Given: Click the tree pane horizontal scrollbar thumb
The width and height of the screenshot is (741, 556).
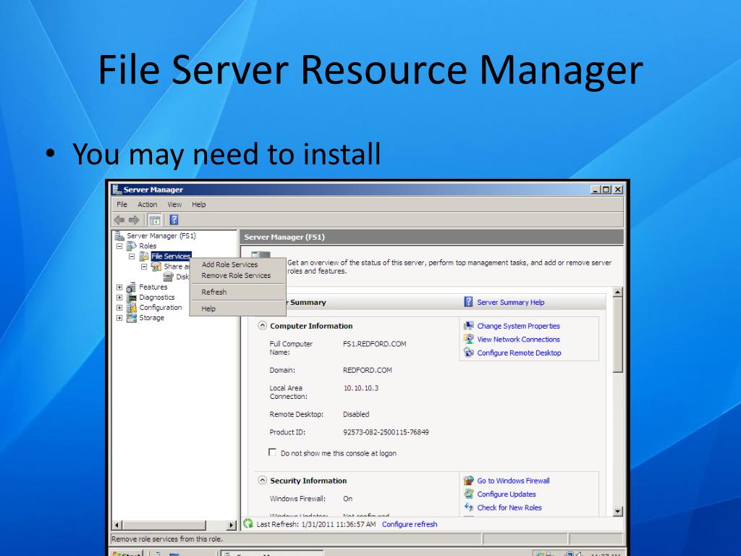Looking at the screenshot, I should (x=164, y=525).
